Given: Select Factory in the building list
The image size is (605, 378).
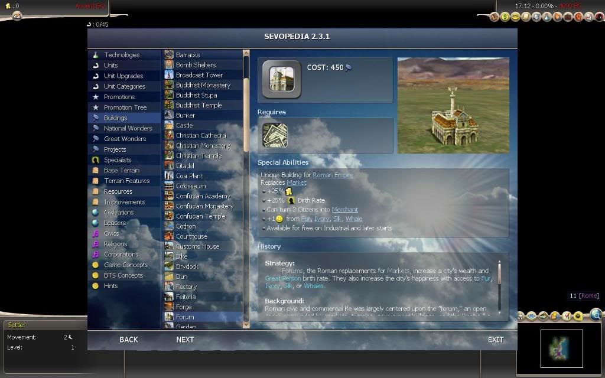Looking at the screenshot, I should click(x=203, y=286).
